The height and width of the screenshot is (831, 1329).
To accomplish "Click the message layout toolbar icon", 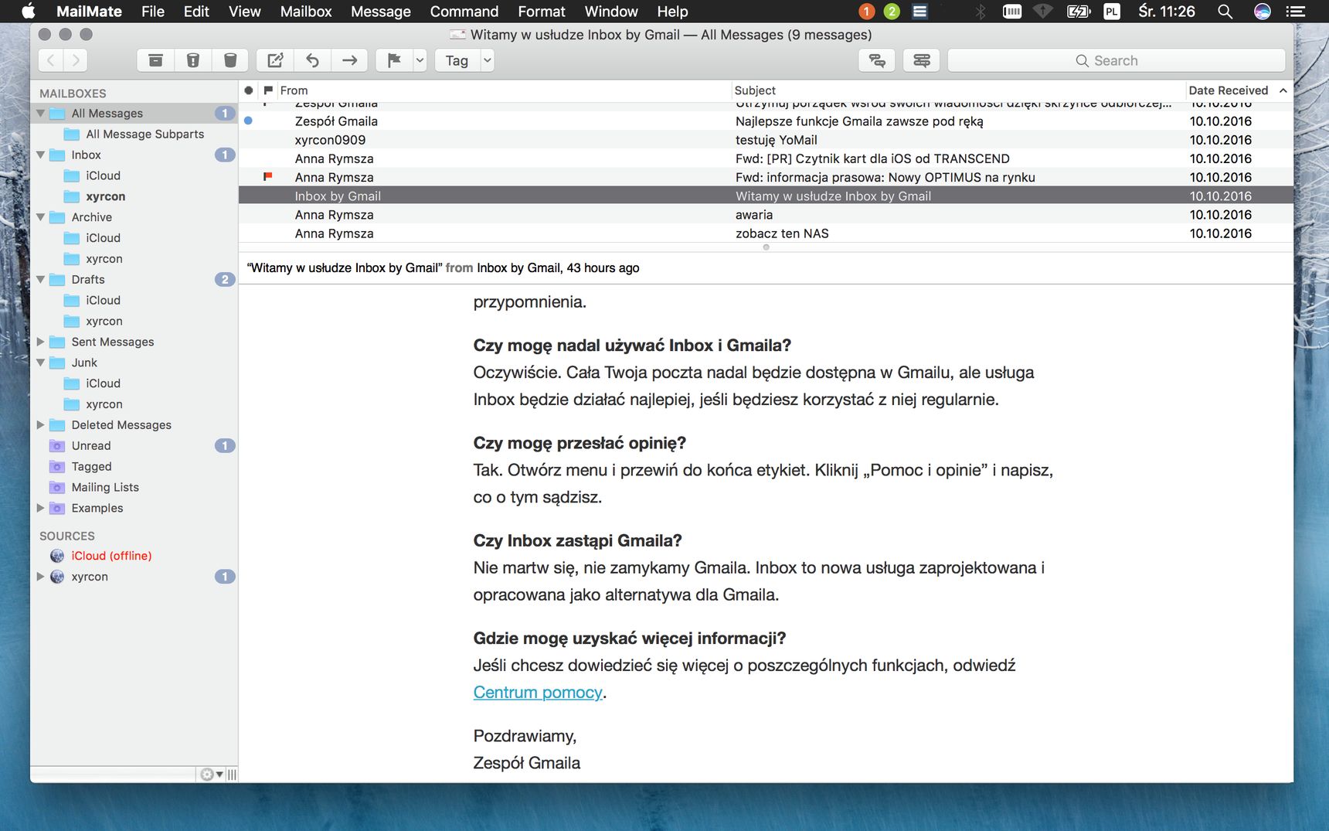I will coord(922,60).
